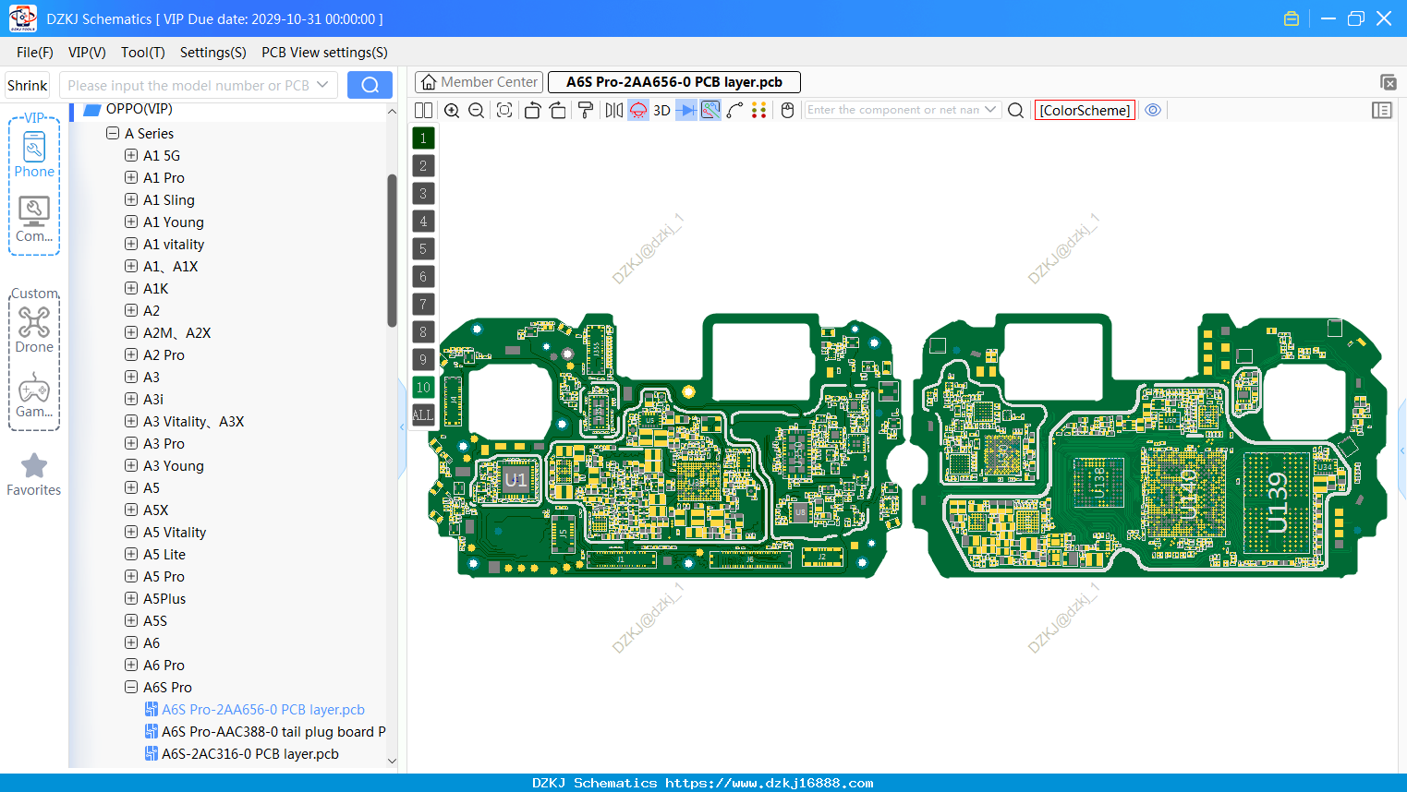The height and width of the screenshot is (792, 1407).
Task: Mirror-flip the PCB view
Action: pos(614,110)
